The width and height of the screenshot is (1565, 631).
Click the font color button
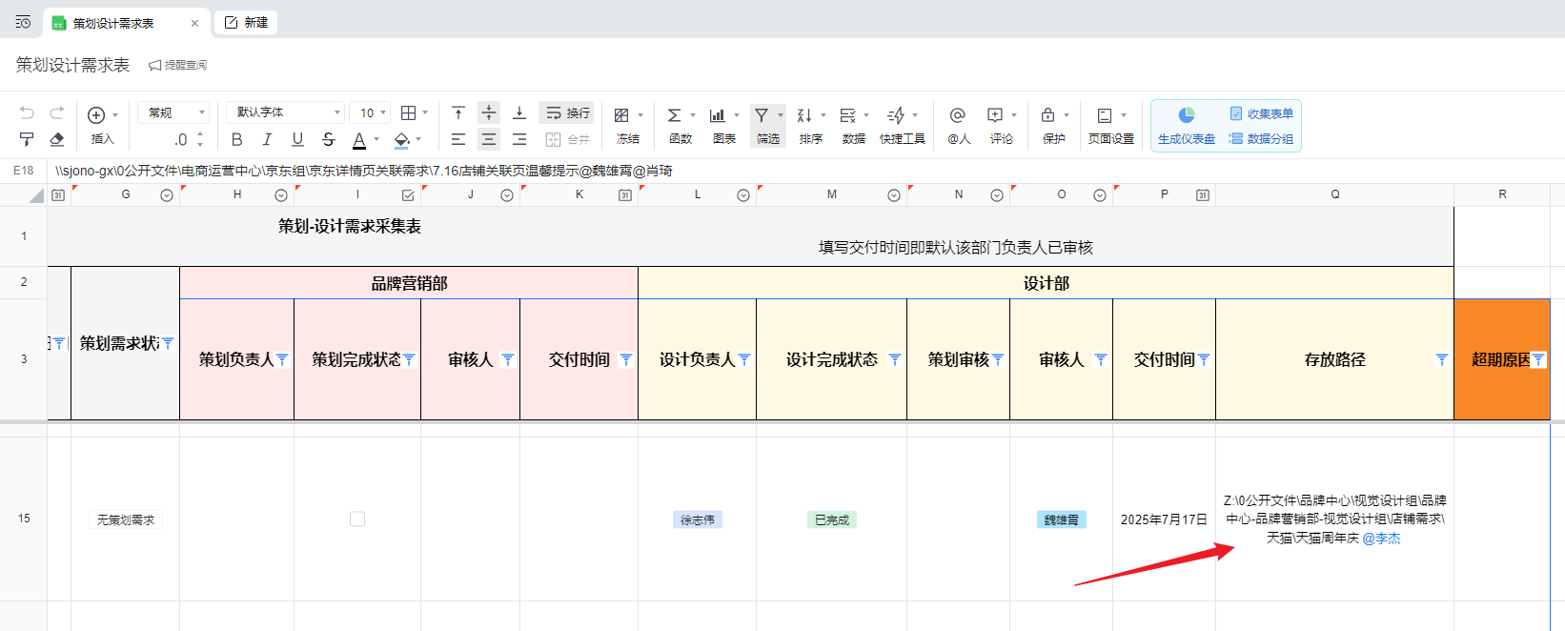(x=359, y=139)
